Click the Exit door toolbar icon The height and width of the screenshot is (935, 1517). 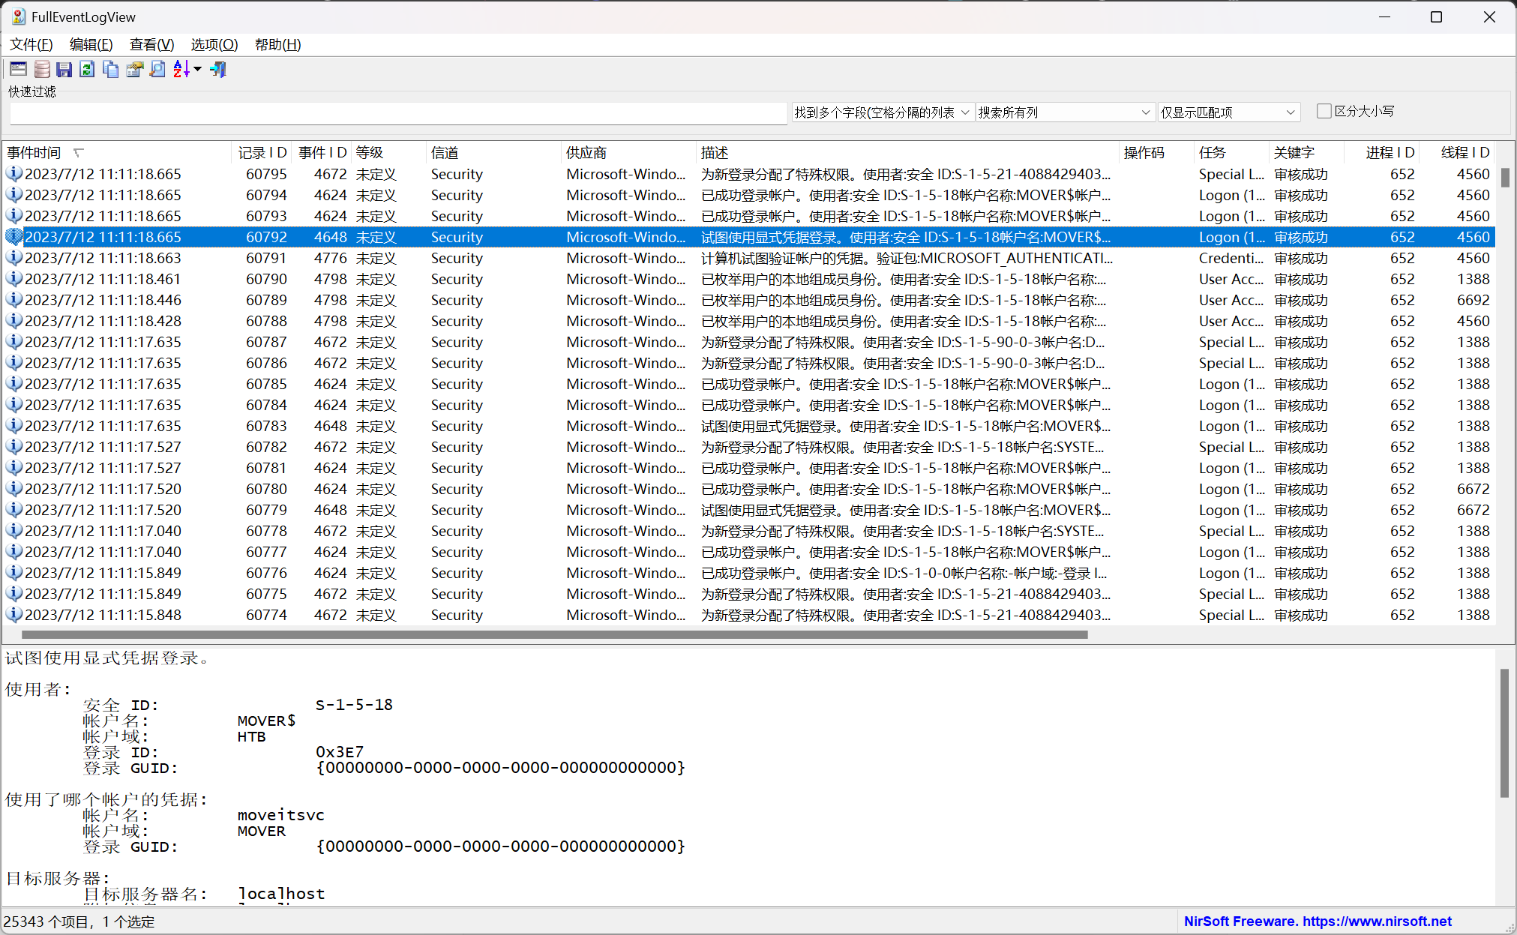(218, 70)
